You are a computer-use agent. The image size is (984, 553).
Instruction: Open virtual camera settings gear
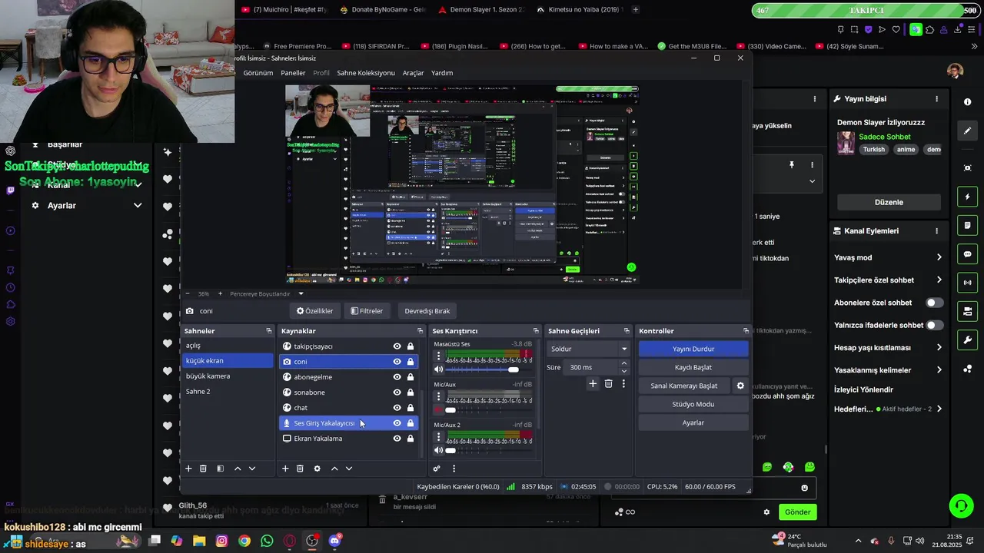coord(740,386)
